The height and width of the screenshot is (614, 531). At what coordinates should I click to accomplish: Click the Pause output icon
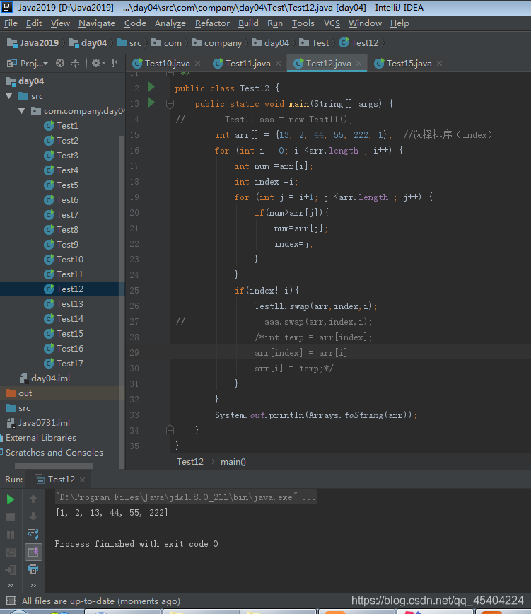click(11, 535)
